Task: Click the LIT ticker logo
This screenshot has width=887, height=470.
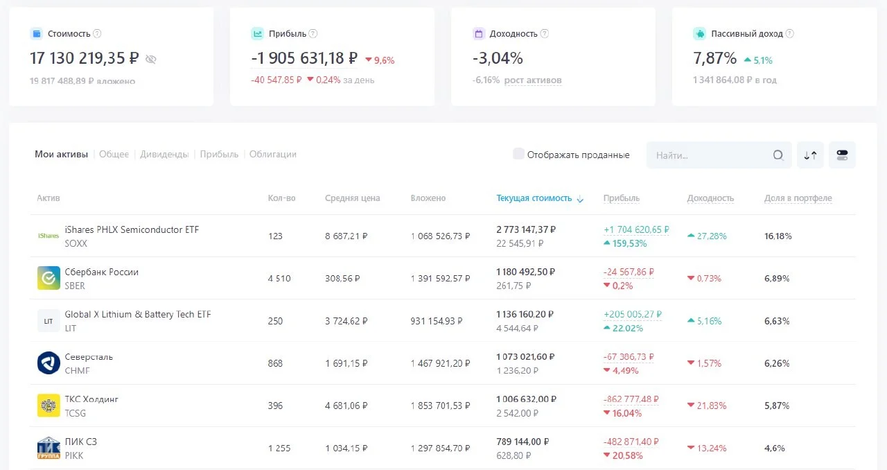Action: click(49, 321)
